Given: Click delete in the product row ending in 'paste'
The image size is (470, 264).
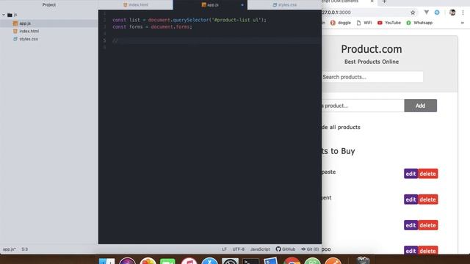Looking at the screenshot, I should point(427,174).
